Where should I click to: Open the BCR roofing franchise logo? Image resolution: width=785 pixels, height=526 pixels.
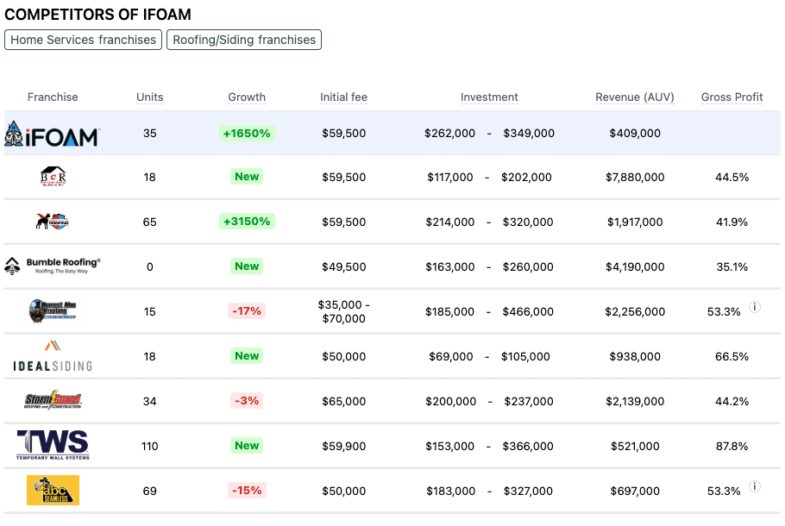pos(53,177)
